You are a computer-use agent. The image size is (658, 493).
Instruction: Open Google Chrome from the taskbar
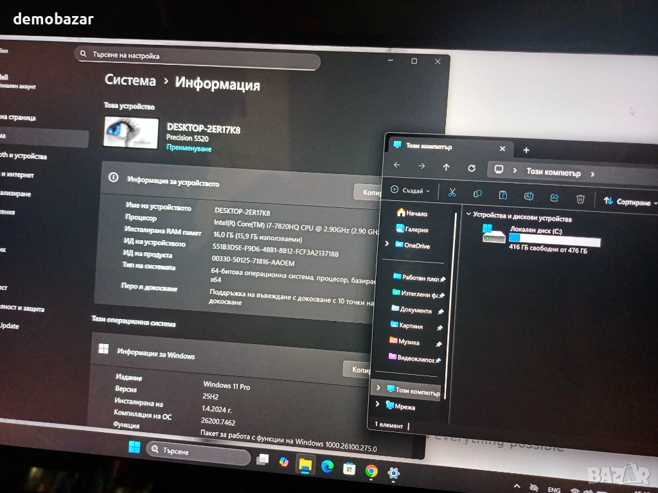(371, 471)
